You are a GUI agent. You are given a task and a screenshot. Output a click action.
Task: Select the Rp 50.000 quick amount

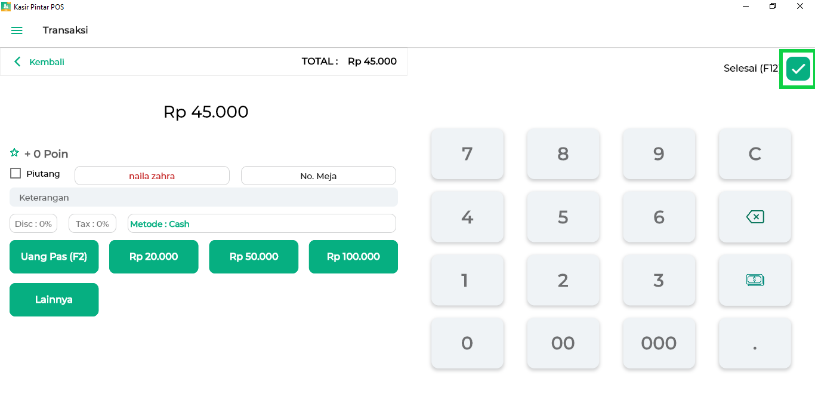(x=254, y=257)
